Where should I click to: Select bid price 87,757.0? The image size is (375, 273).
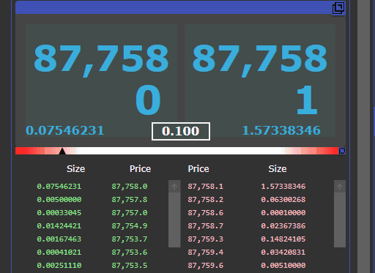(130, 213)
